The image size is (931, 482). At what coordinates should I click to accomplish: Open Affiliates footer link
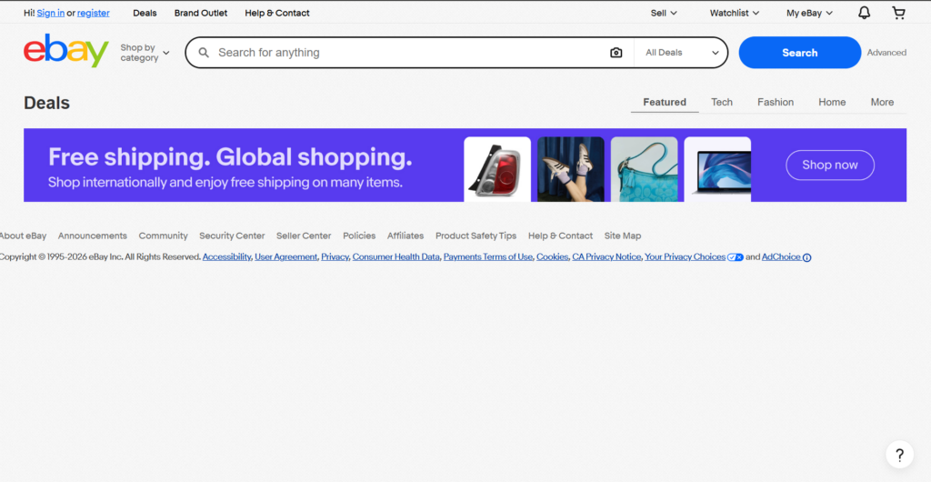click(x=405, y=236)
